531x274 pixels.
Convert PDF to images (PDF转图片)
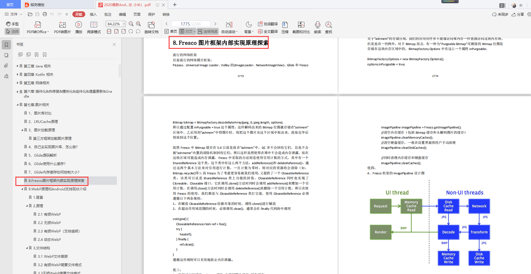62,28
